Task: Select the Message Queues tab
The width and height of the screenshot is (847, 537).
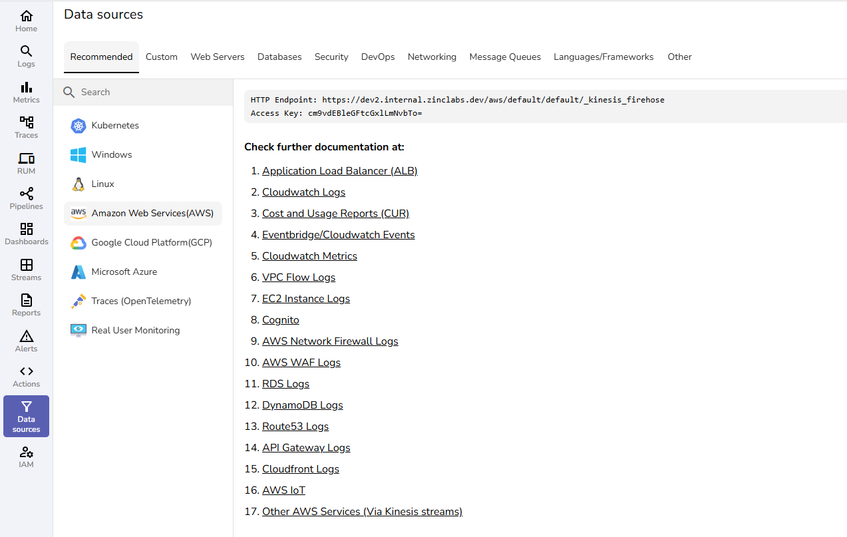Action: tap(504, 57)
